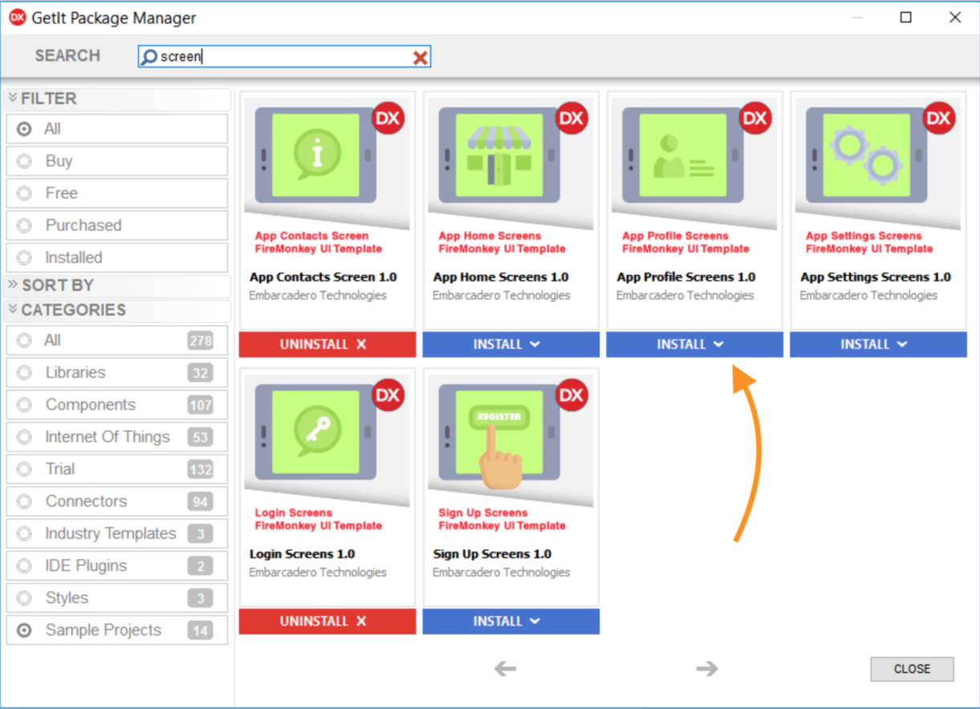Image resolution: width=980 pixels, height=709 pixels.
Task: Go to the previous page arrow
Action: (x=505, y=668)
